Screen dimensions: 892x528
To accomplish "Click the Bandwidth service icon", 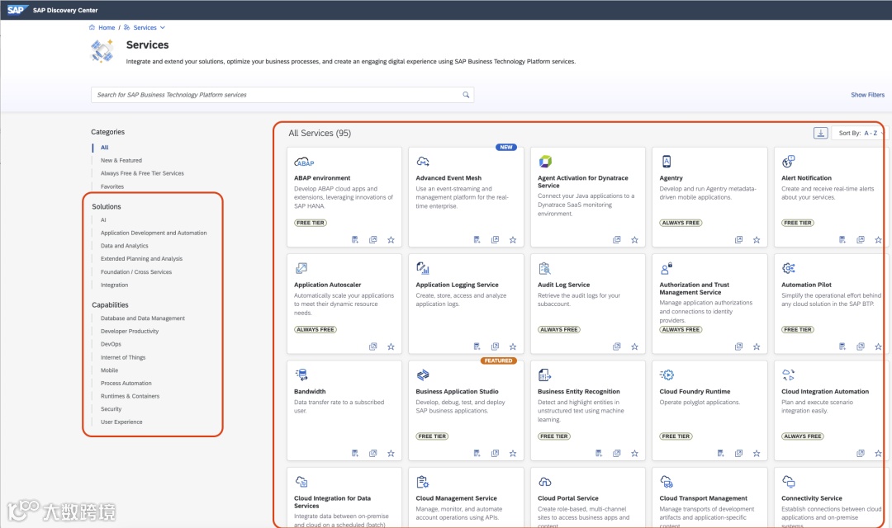I will [301, 375].
